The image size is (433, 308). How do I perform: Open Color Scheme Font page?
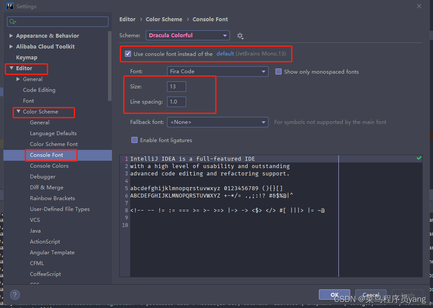(x=54, y=144)
